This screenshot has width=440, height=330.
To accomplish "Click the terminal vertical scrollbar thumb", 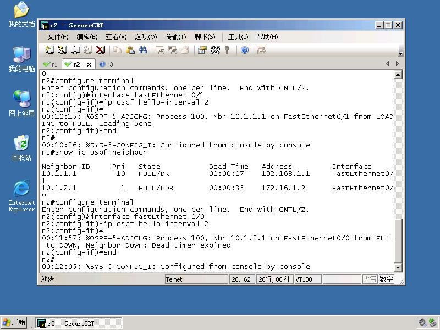I will (x=398, y=241).
